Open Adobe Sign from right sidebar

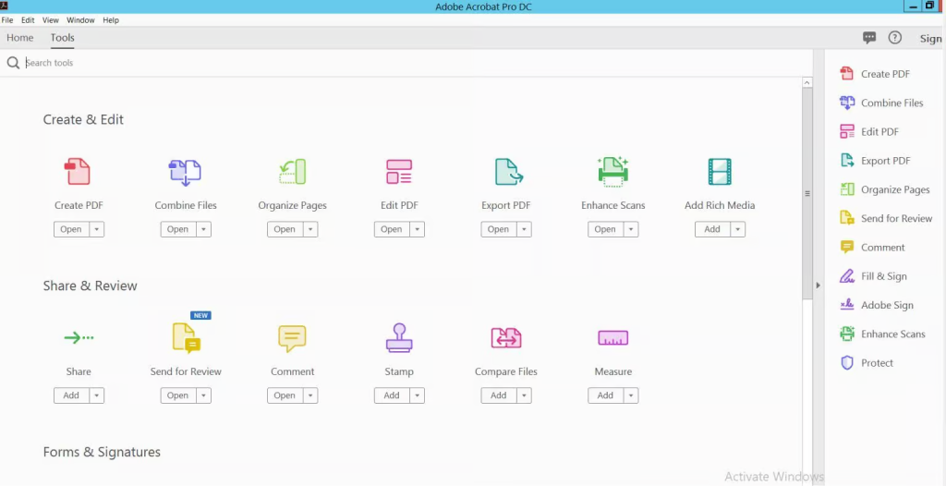tap(877, 306)
